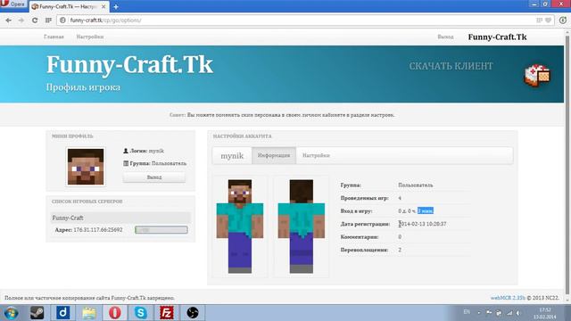Click the server address 176.31.117.66:25692

[x=97, y=230]
